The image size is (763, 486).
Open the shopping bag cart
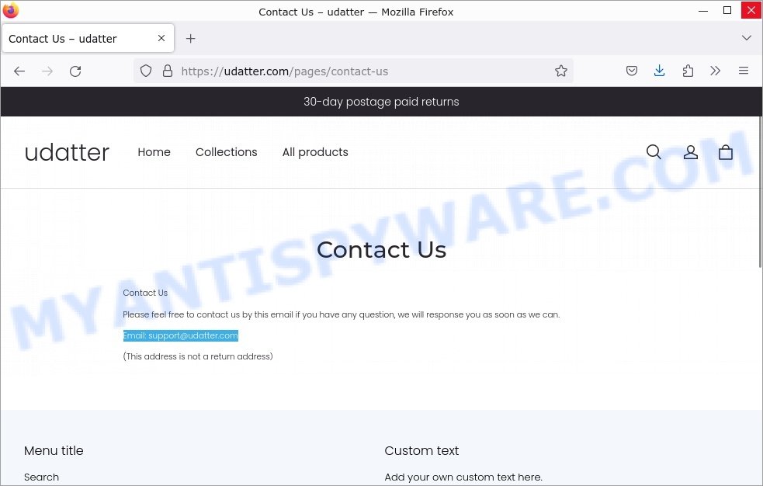(x=726, y=152)
